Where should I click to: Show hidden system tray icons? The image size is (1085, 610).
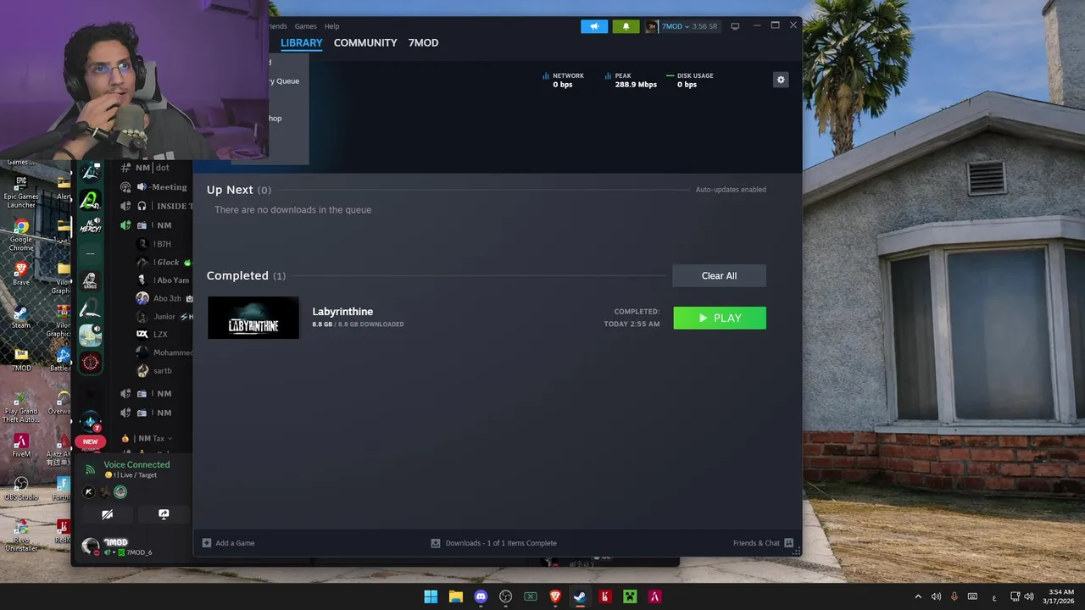tap(918, 596)
